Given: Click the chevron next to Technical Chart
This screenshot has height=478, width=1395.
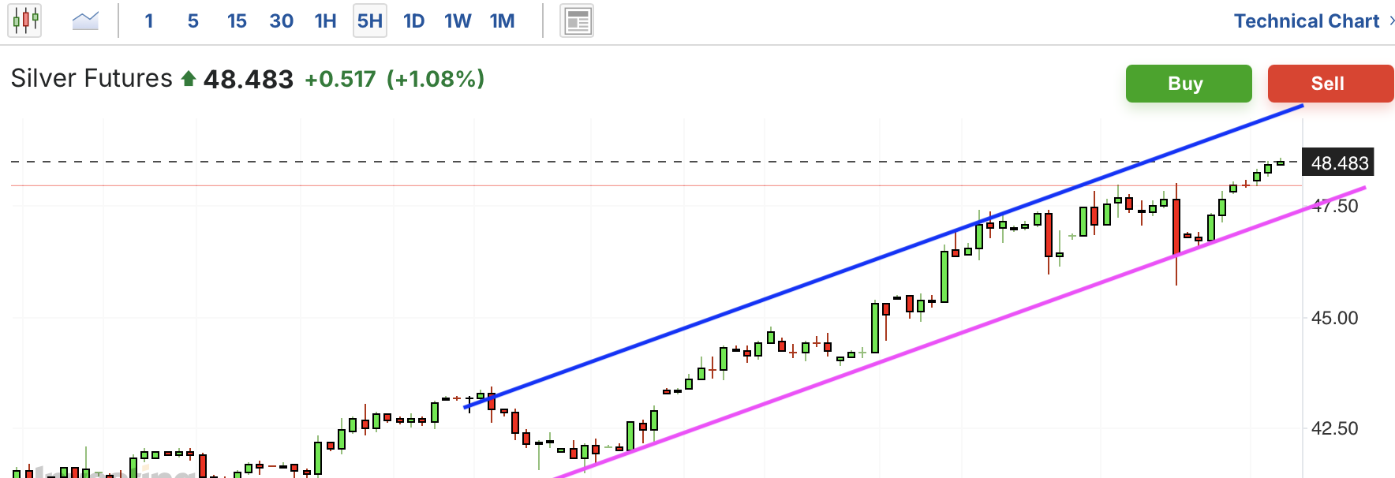Looking at the screenshot, I should click(1390, 21).
